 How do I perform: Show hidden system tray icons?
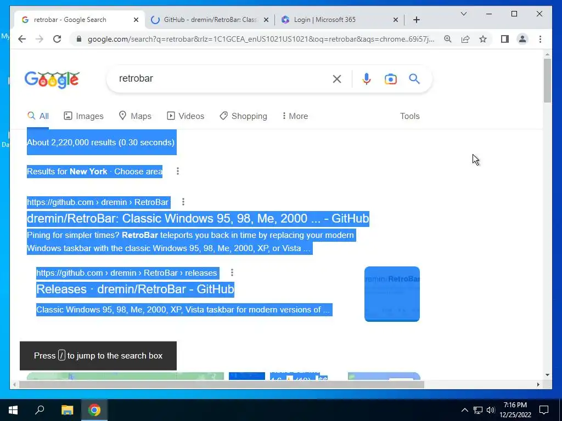(464, 410)
